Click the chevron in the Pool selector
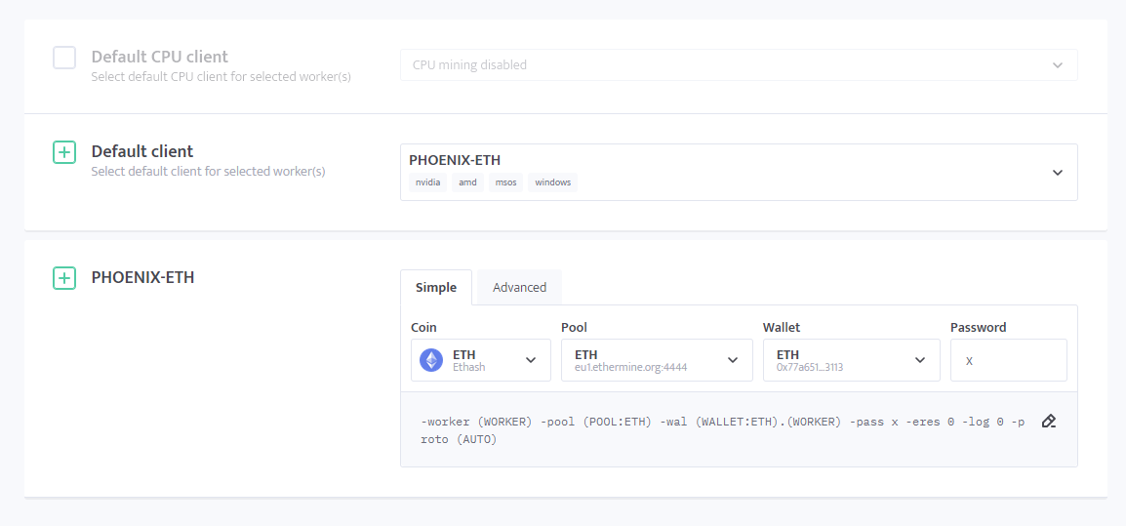 [x=733, y=360]
